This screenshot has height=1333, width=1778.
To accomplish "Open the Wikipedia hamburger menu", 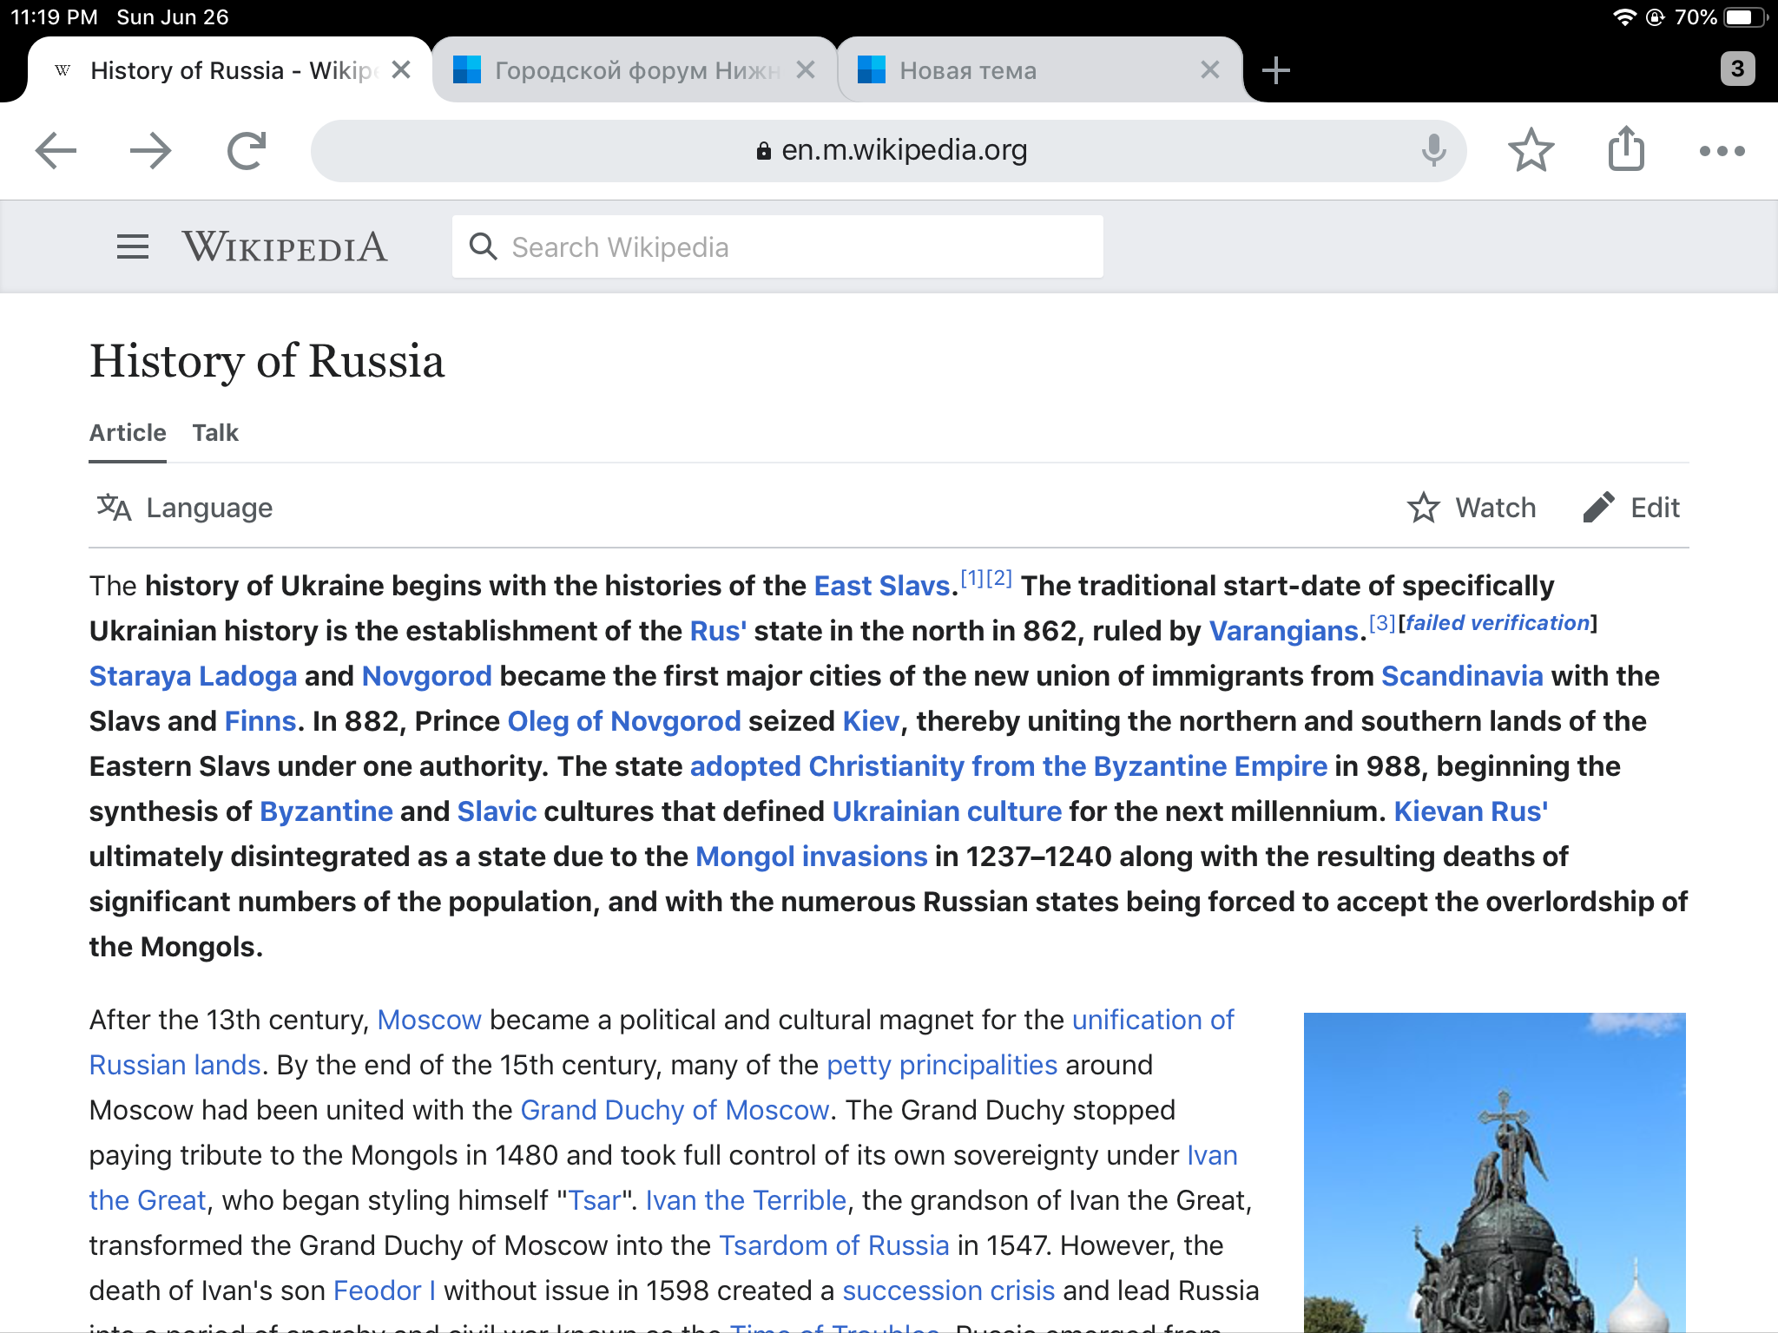I will pyautogui.click(x=132, y=247).
